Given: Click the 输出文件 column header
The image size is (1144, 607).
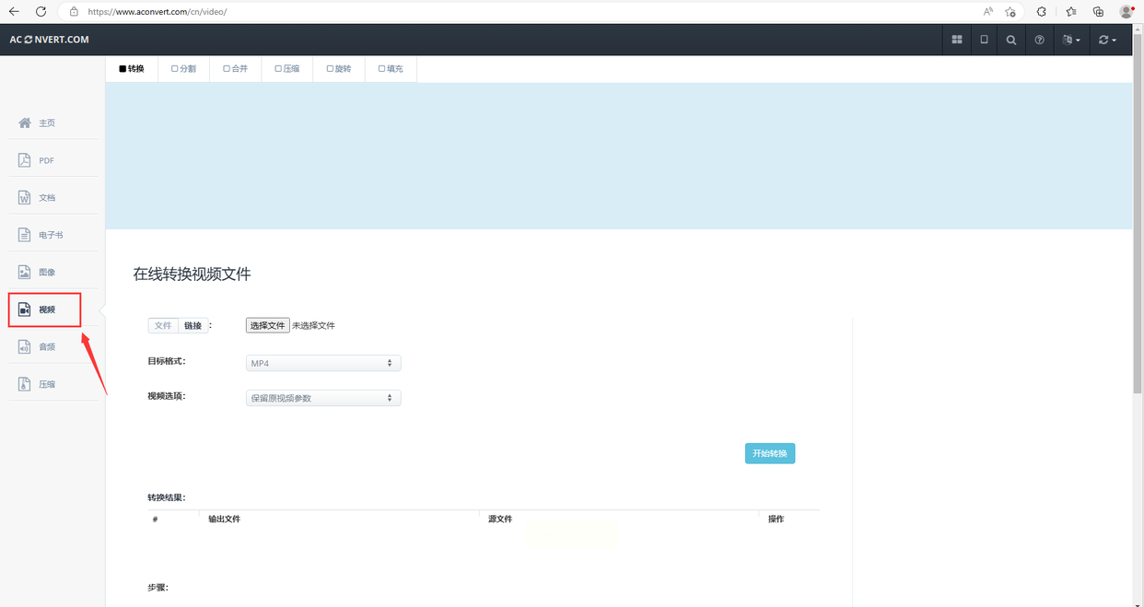Looking at the screenshot, I should click(x=225, y=519).
